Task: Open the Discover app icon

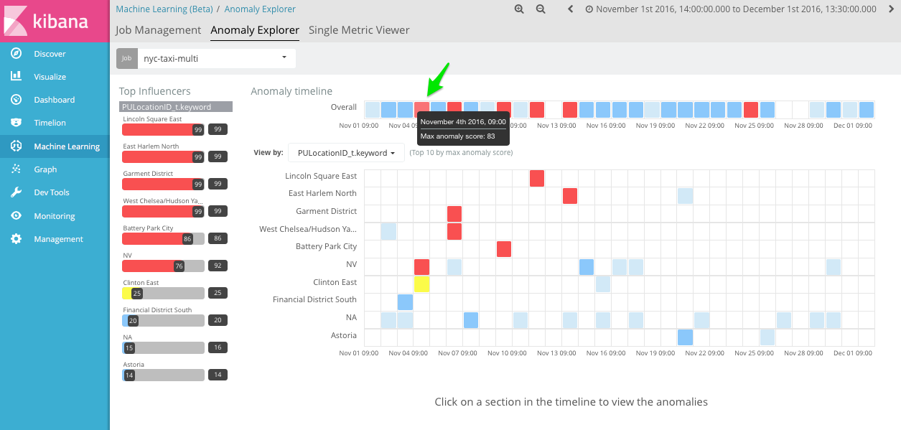Action: click(x=16, y=52)
